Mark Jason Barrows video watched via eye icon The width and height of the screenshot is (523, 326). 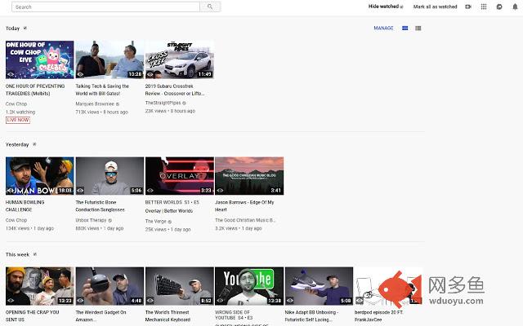coord(220,190)
